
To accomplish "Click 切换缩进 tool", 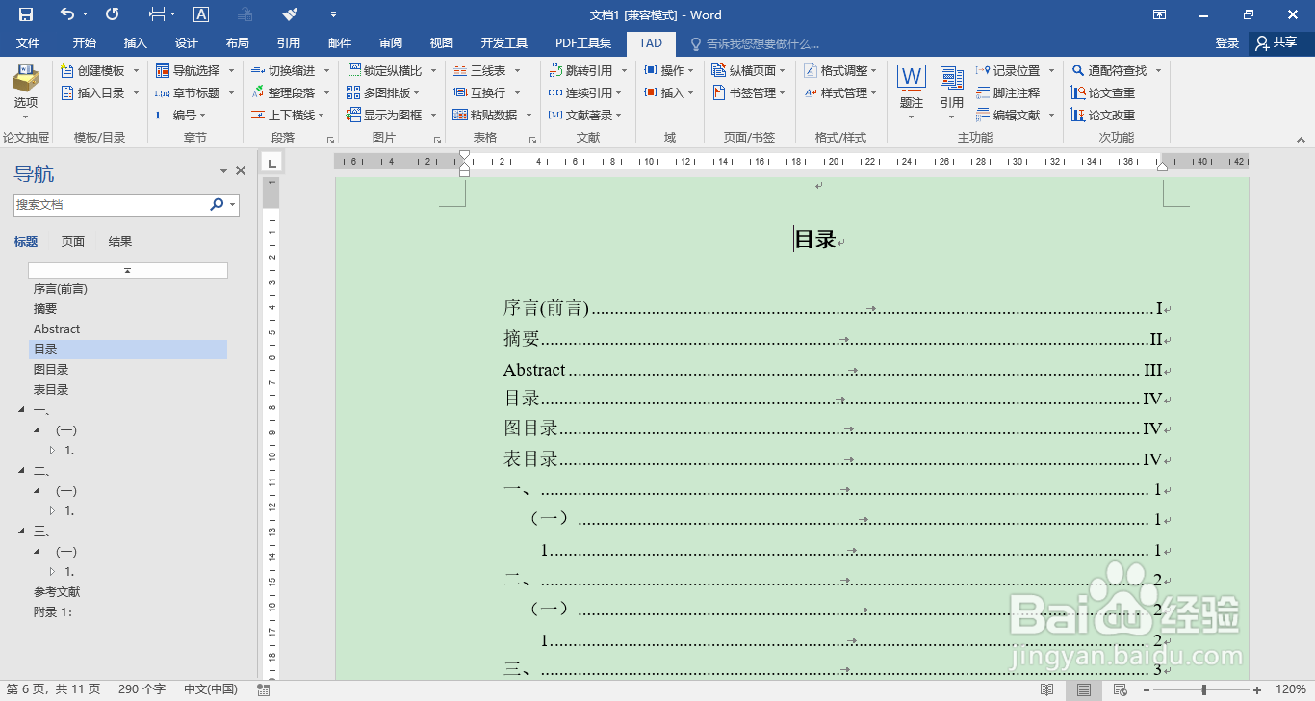I will click(290, 71).
